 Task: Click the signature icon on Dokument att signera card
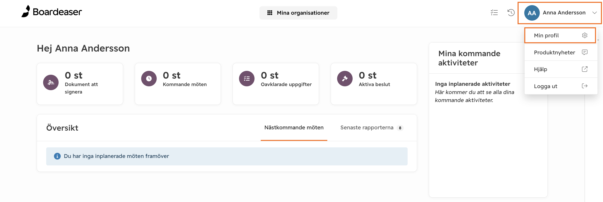[x=51, y=82]
